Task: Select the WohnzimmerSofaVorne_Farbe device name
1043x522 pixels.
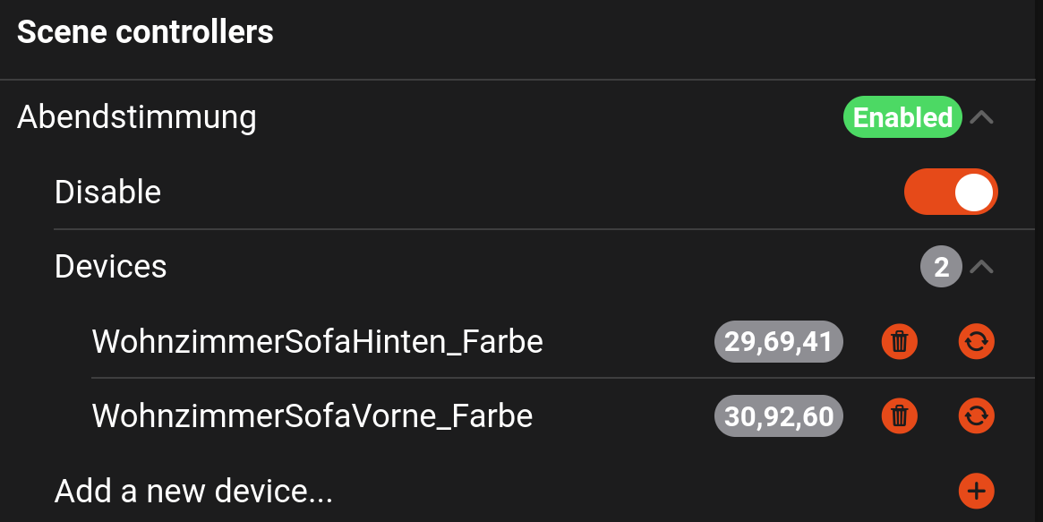Action: (312, 415)
